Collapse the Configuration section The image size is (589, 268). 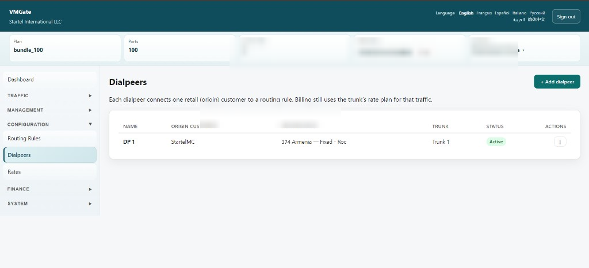pyautogui.click(x=49, y=124)
